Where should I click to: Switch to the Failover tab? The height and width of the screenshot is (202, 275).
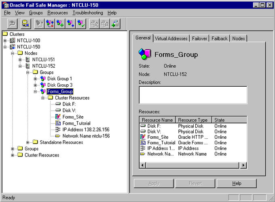tap(199, 38)
